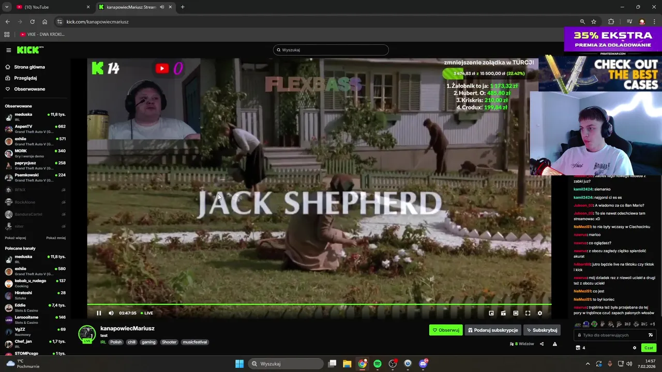Click Podaruj subskrypcje gift button
Image resolution: width=662 pixels, height=372 pixels.
click(x=493, y=330)
